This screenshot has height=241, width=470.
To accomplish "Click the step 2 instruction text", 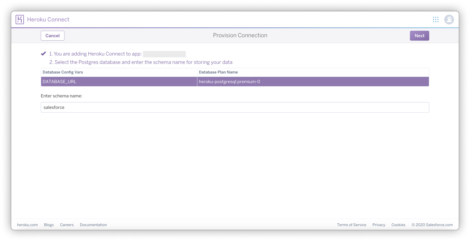I will [141, 62].
